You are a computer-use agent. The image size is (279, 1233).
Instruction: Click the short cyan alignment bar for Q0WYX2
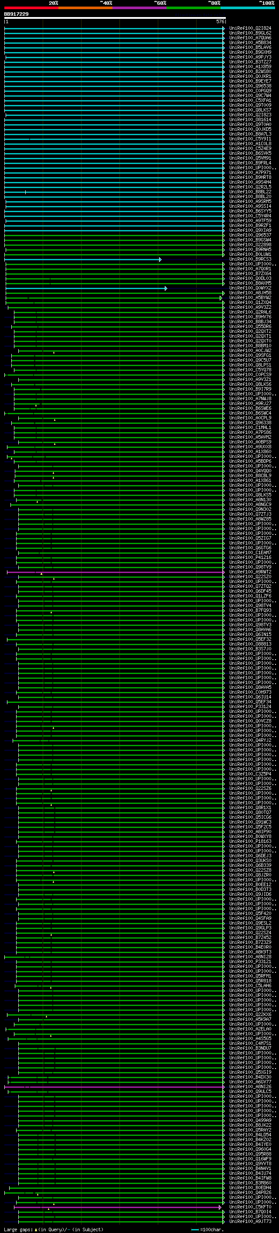tap(86, 288)
